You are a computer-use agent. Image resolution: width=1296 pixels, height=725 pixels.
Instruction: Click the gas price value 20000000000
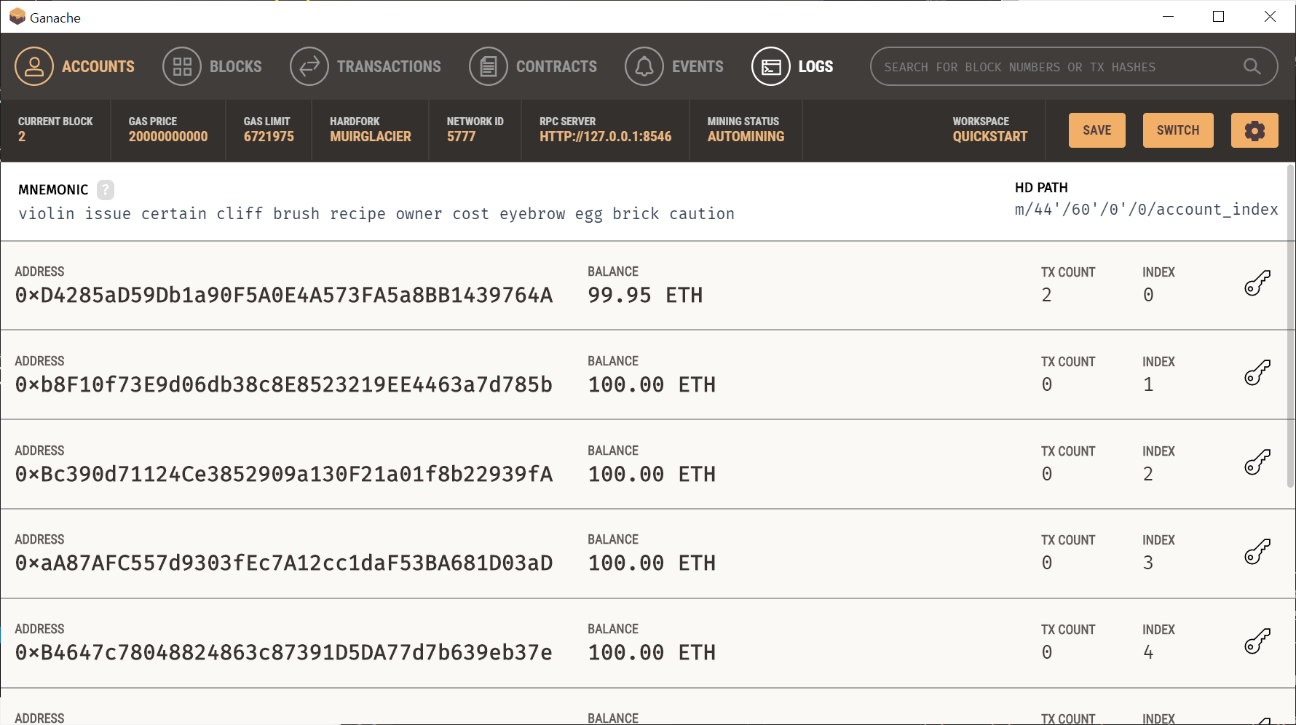coord(168,137)
